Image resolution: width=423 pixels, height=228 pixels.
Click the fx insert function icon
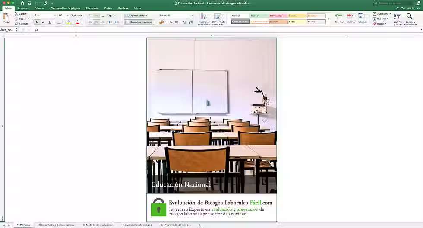coord(36,30)
